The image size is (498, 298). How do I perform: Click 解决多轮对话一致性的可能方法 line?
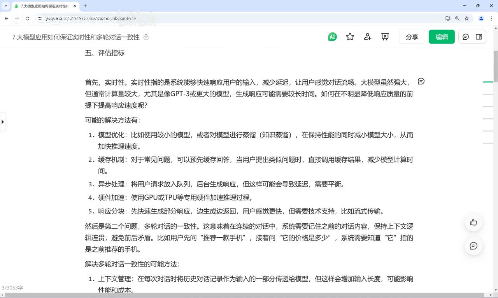tap(132, 264)
